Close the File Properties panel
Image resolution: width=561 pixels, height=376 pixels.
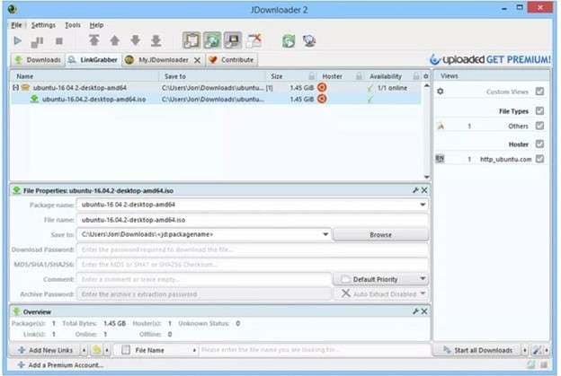pyautogui.click(x=424, y=190)
